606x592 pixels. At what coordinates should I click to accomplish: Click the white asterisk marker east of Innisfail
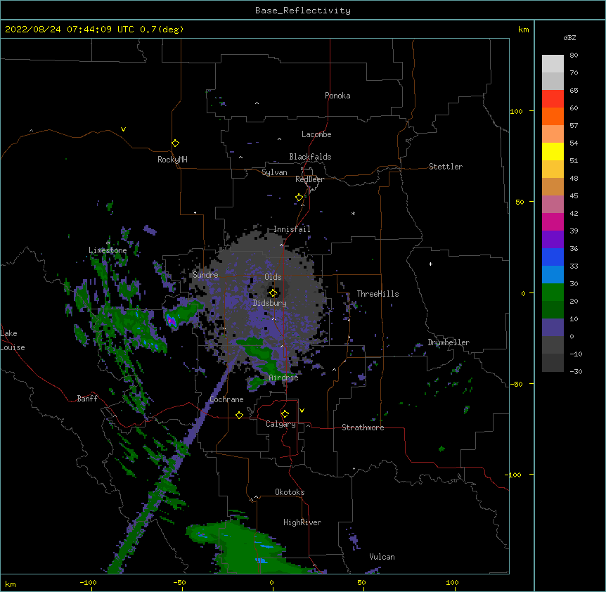point(353,213)
